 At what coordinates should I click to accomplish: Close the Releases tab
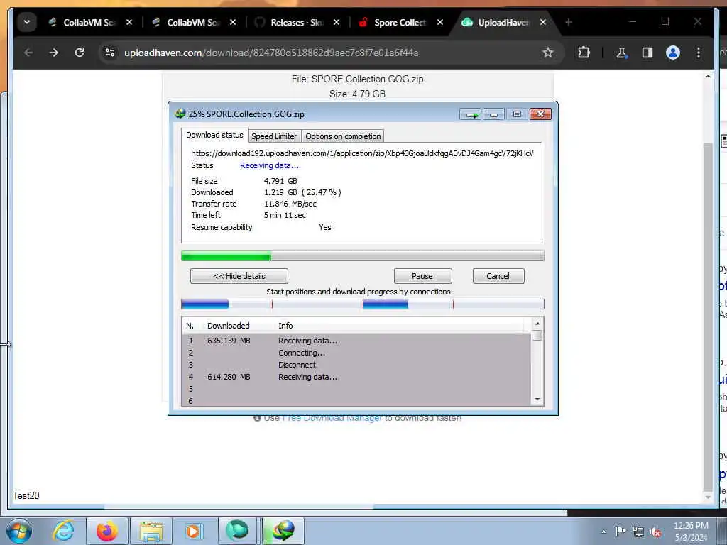coord(337,22)
